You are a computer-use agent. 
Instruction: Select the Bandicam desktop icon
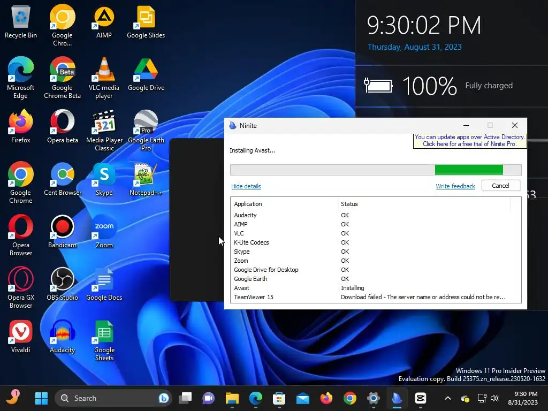coord(62,231)
